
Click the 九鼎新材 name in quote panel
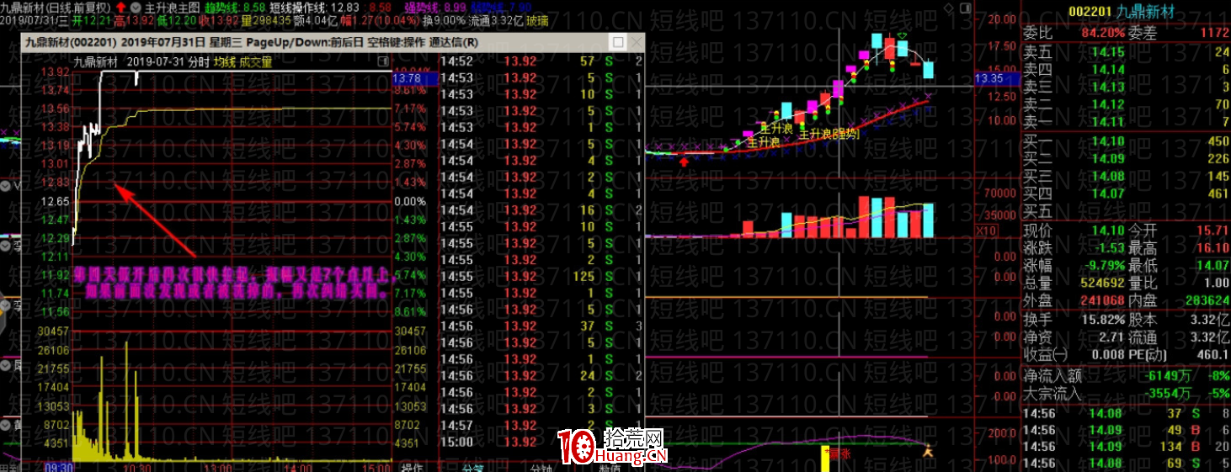point(1144,11)
